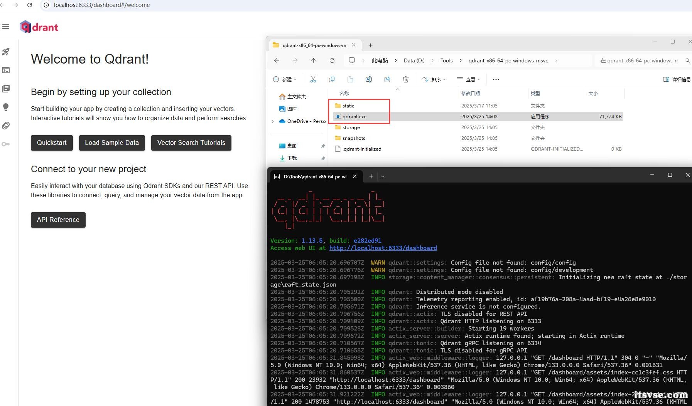Open the three-dot more options menu
The width and height of the screenshot is (692, 406).
point(496,80)
